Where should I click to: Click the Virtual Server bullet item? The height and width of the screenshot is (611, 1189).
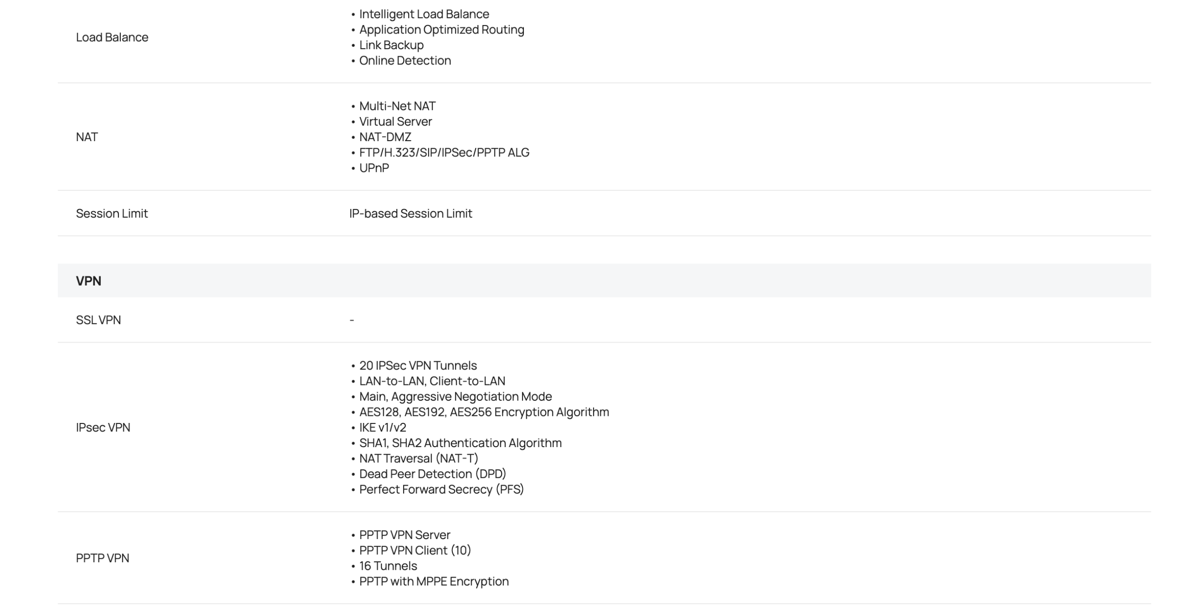click(x=395, y=122)
